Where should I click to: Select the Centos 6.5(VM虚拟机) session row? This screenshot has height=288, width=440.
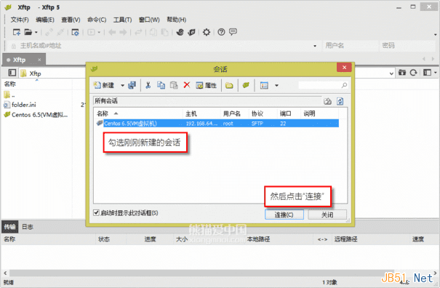217,123
